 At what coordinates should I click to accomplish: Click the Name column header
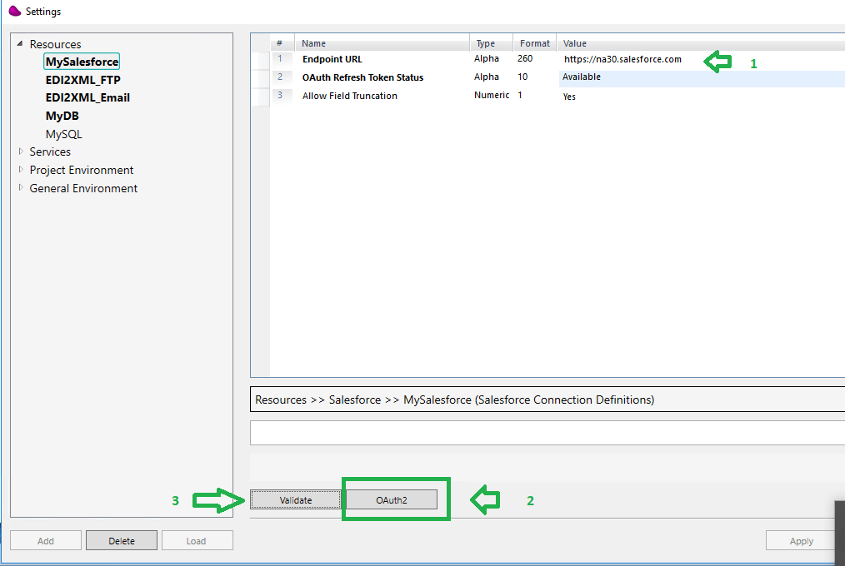coord(382,43)
